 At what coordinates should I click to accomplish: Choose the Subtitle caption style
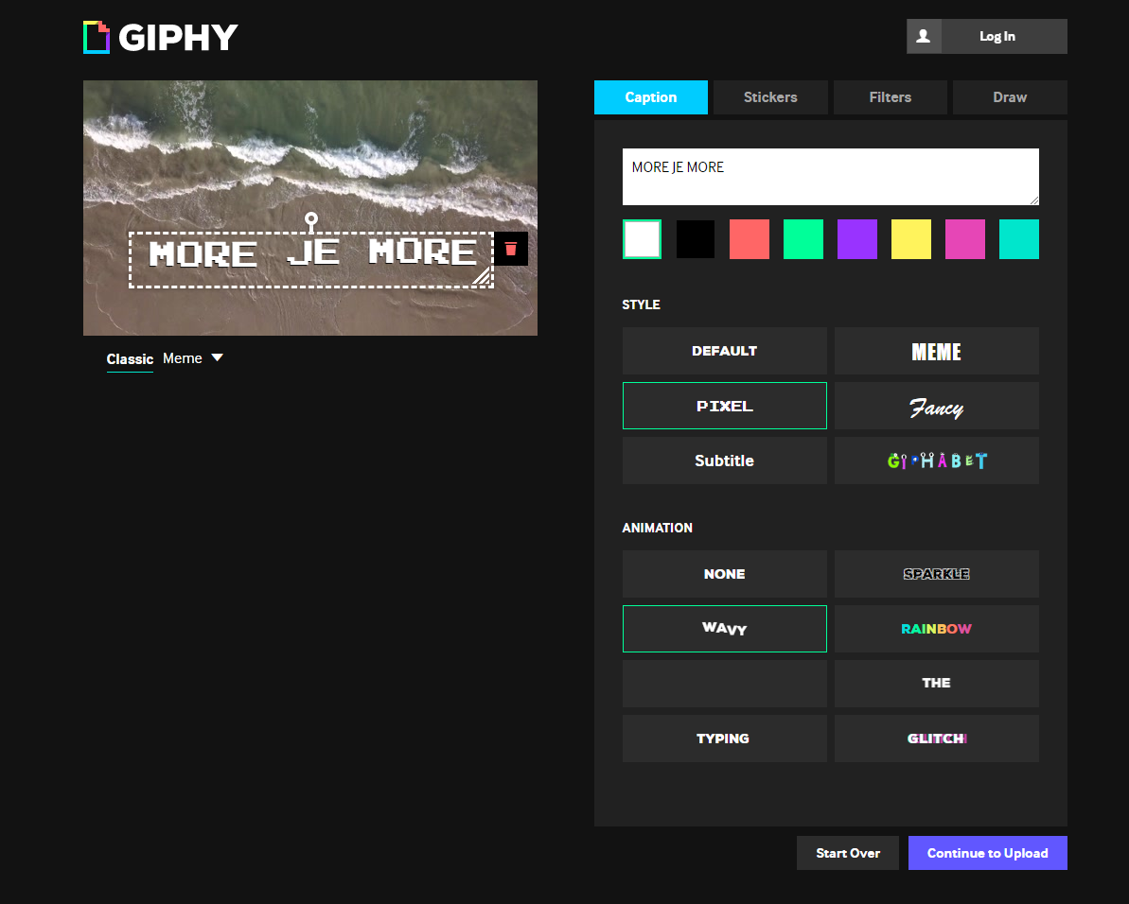point(724,461)
